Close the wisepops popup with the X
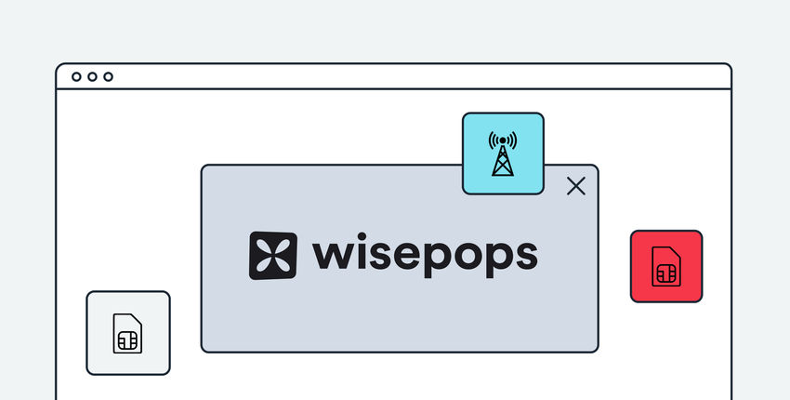 576,186
